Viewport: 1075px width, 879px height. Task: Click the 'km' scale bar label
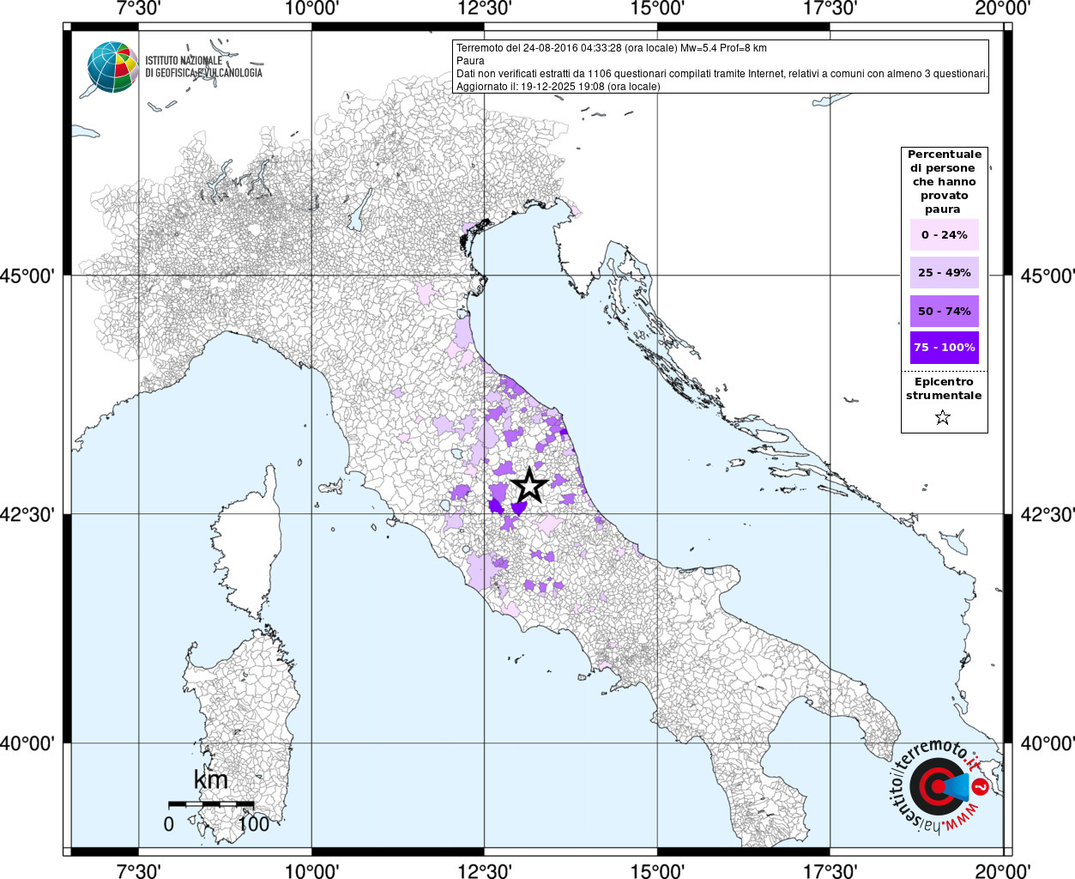point(211,779)
